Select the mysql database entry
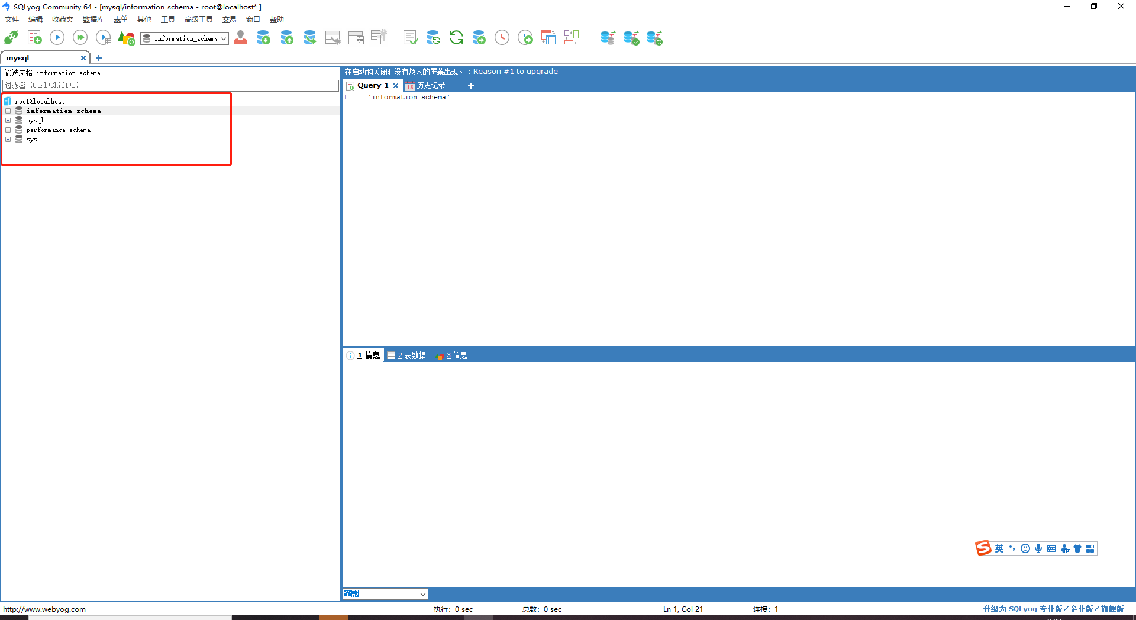Screen dimensions: 1136x620 (x=35, y=120)
